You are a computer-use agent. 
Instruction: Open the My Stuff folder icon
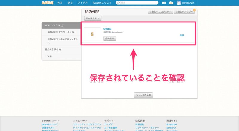tap(171, 3)
